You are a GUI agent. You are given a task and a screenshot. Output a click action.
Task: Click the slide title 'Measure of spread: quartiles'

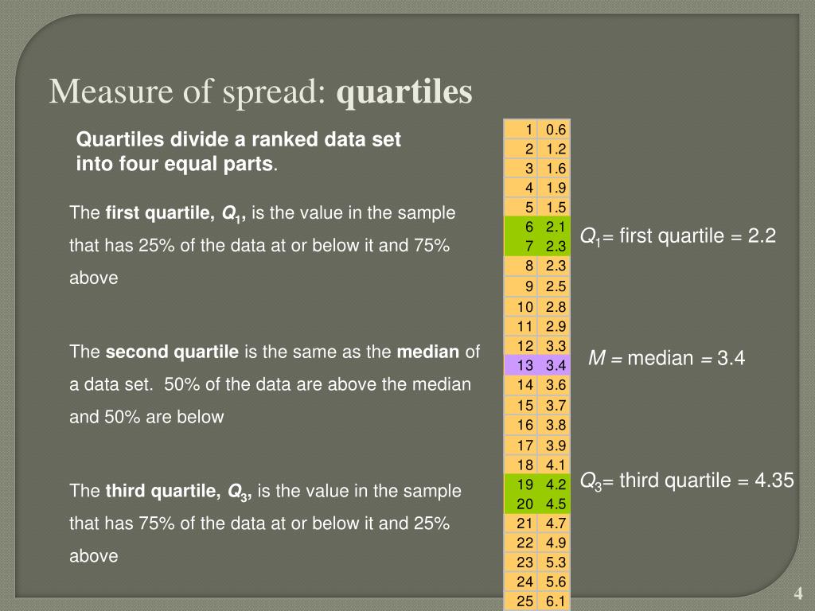[260, 92]
